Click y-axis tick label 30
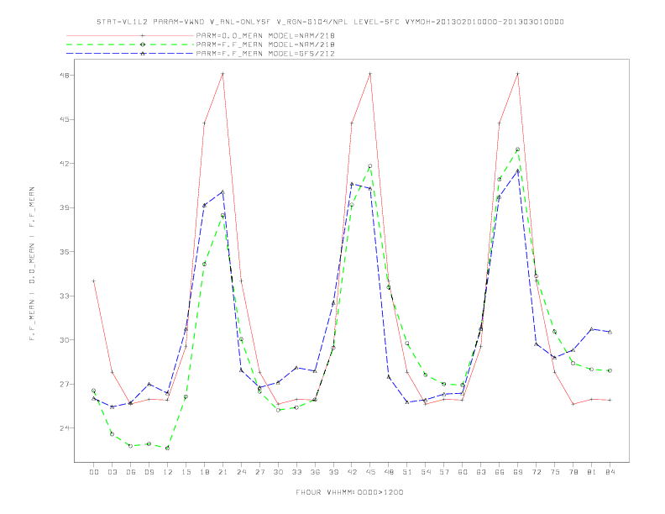Image resolution: width=665 pixels, height=514 pixels. click(x=63, y=340)
